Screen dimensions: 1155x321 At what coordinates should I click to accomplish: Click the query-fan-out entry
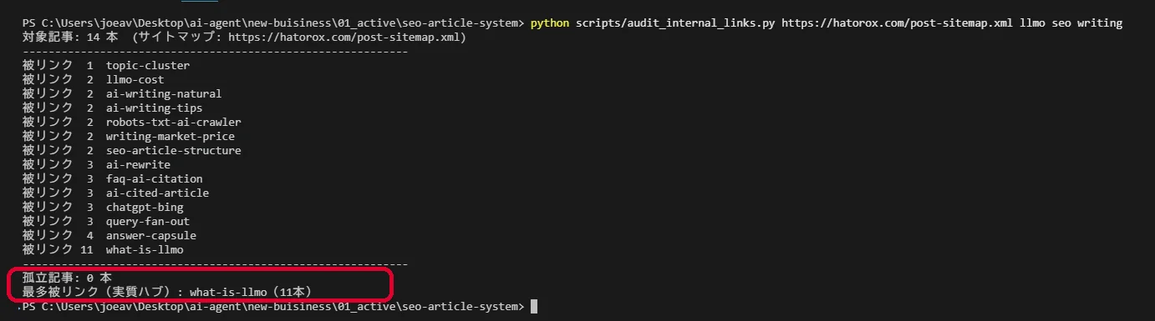(x=148, y=222)
